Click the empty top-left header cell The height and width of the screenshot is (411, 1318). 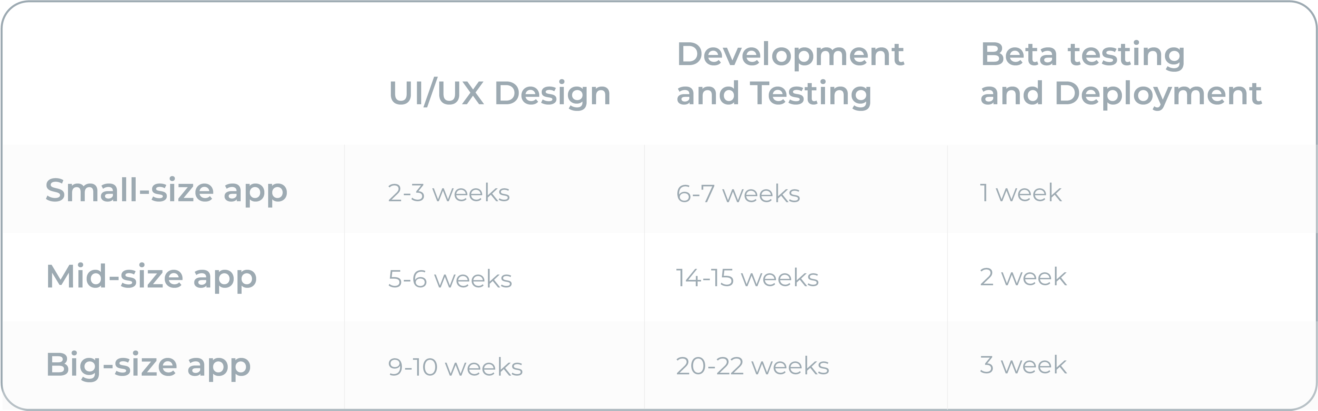(x=174, y=74)
